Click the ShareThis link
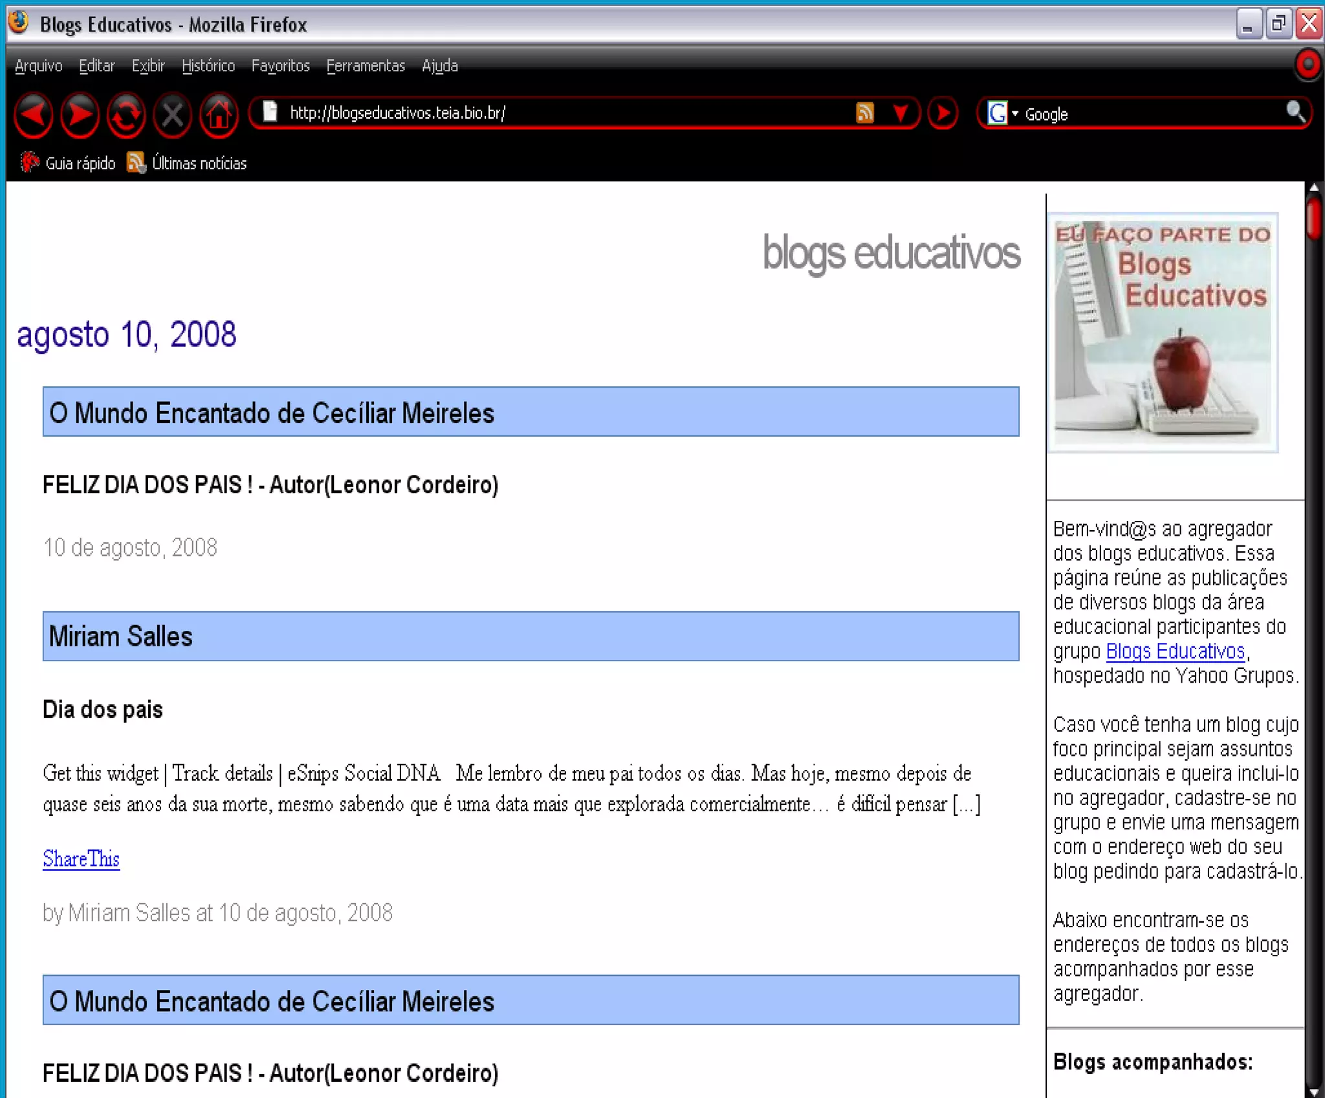1325x1098 pixels. click(x=81, y=859)
